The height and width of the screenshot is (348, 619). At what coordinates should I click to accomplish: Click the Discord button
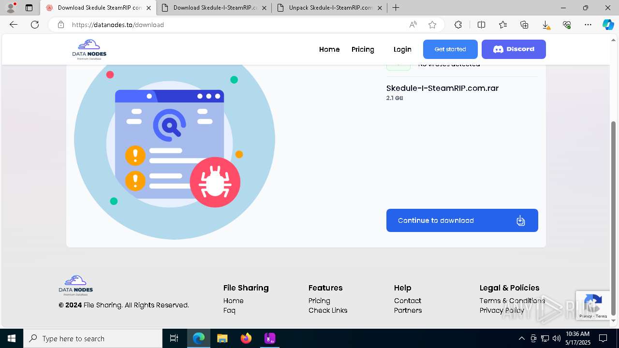click(514, 49)
